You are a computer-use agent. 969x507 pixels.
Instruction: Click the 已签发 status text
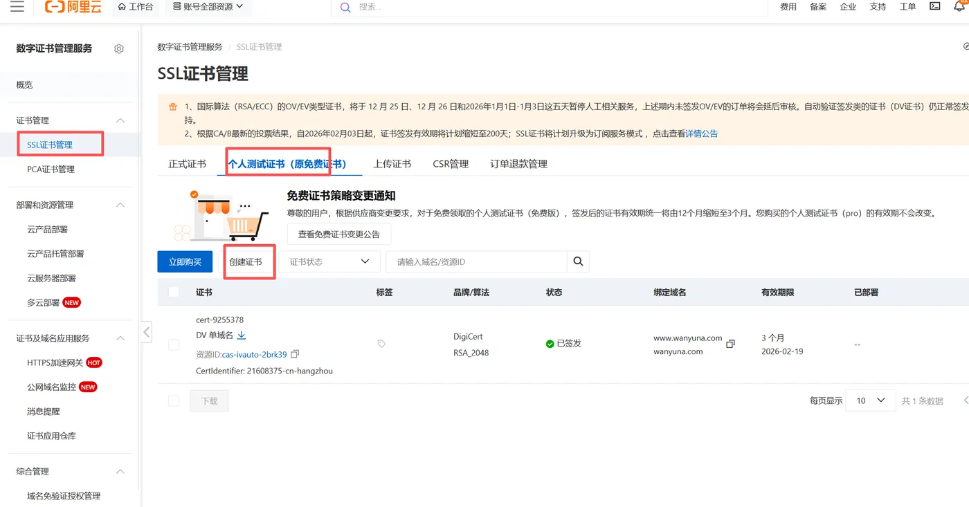click(569, 344)
